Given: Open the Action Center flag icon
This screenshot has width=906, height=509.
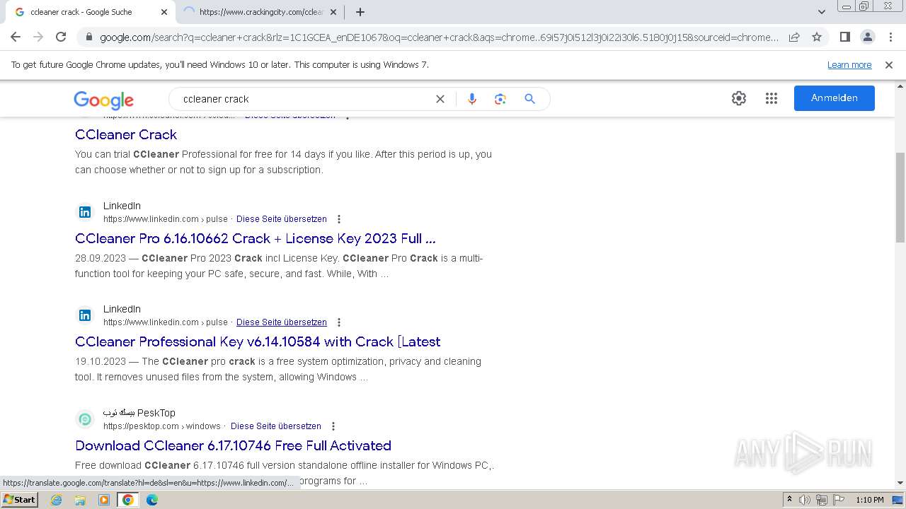Looking at the screenshot, I should tap(838, 500).
